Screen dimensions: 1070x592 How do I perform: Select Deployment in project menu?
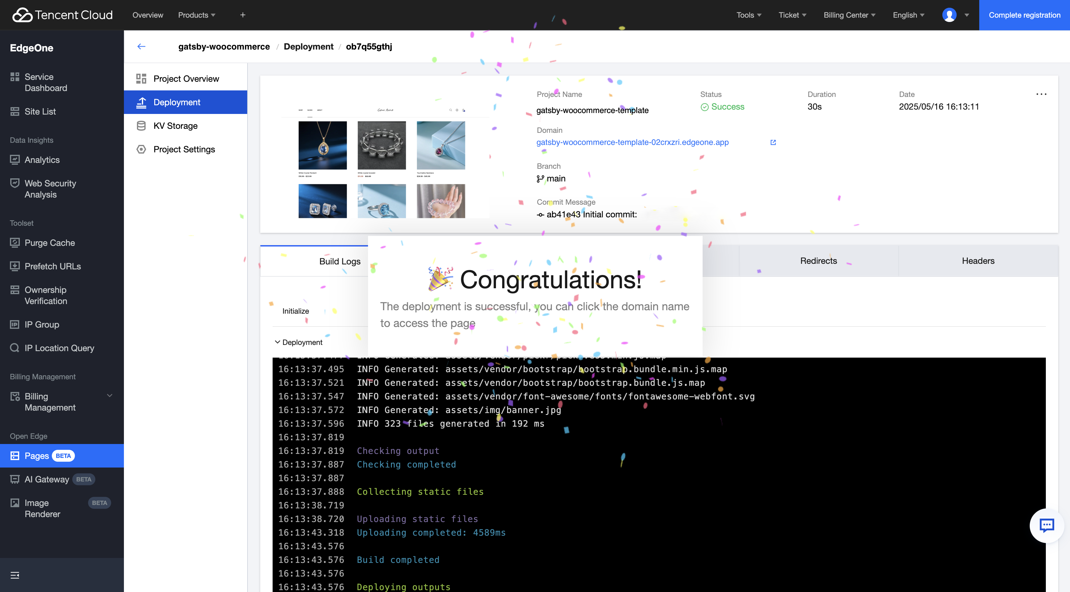(185, 102)
